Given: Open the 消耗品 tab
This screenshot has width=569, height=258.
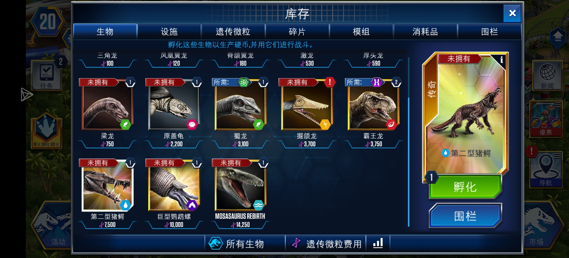Looking at the screenshot, I should tap(425, 32).
